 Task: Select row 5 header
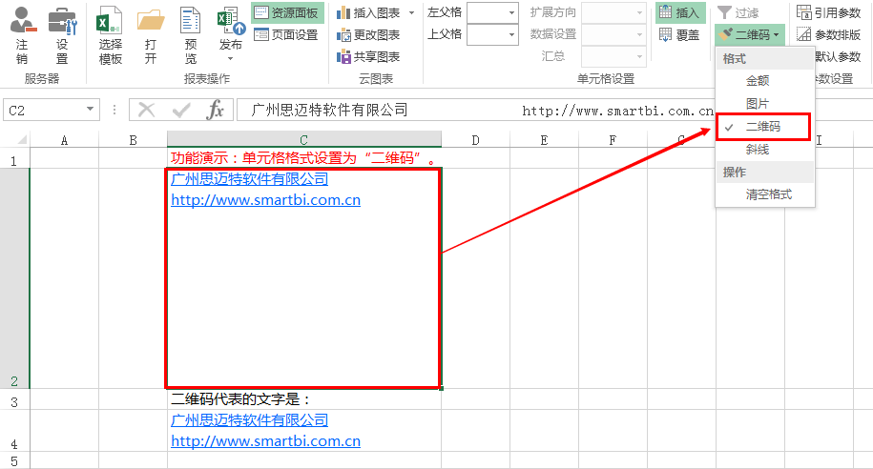[14, 460]
